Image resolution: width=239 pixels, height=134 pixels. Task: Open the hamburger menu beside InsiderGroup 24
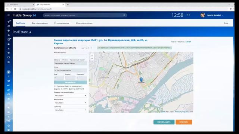pos(9,15)
